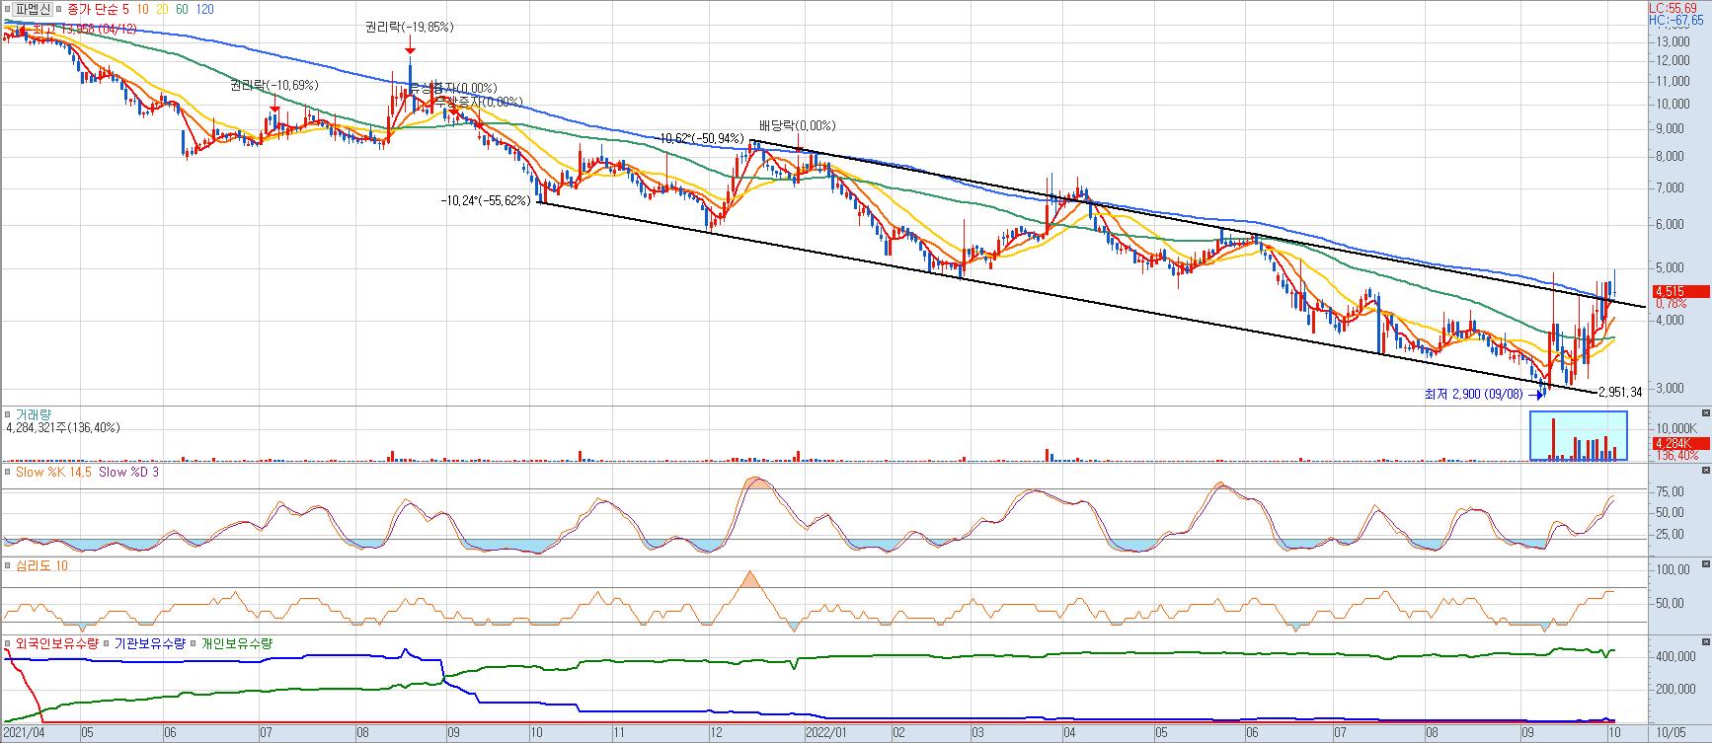Click the 2,951.34 trendline end value
This screenshot has width=1712, height=743.
click(1620, 393)
